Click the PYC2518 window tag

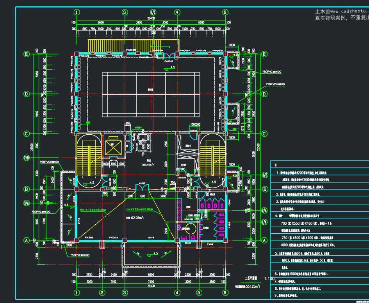tap(113, 238)
